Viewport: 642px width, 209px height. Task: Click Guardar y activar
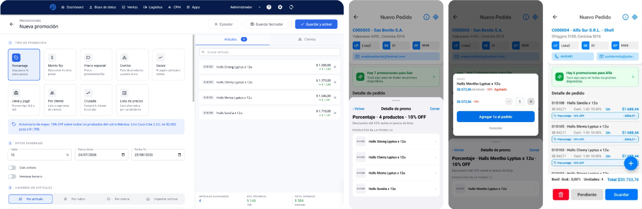tap(316, 24)
